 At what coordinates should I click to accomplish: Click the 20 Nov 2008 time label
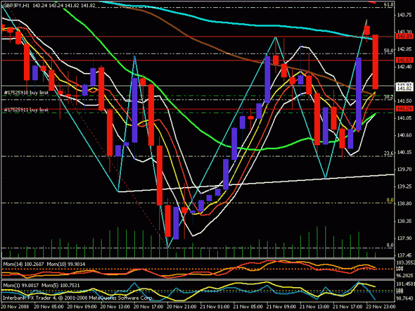(15, 307)
